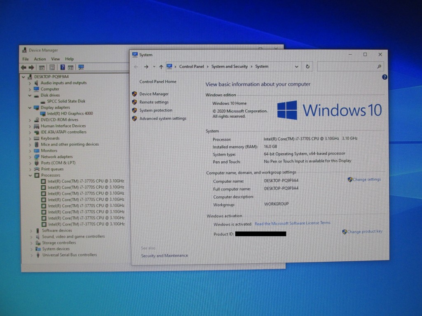Screen dimensions: 422x316
Task: Click the mouse icon beside Mice and other pointing devices
Action: click(37, 144)
